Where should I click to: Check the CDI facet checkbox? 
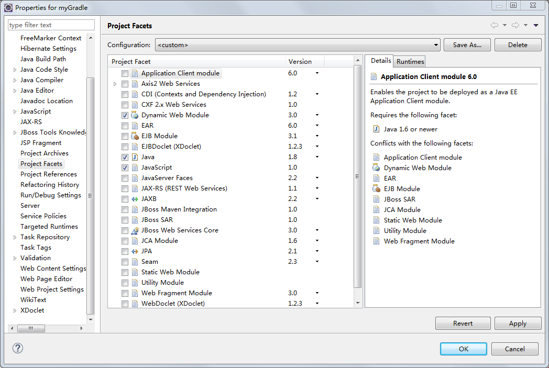point(125,94)
